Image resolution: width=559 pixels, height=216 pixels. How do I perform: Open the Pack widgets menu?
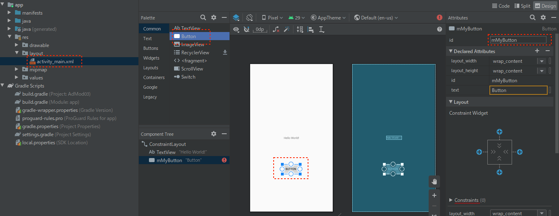[x=300, y=29]
